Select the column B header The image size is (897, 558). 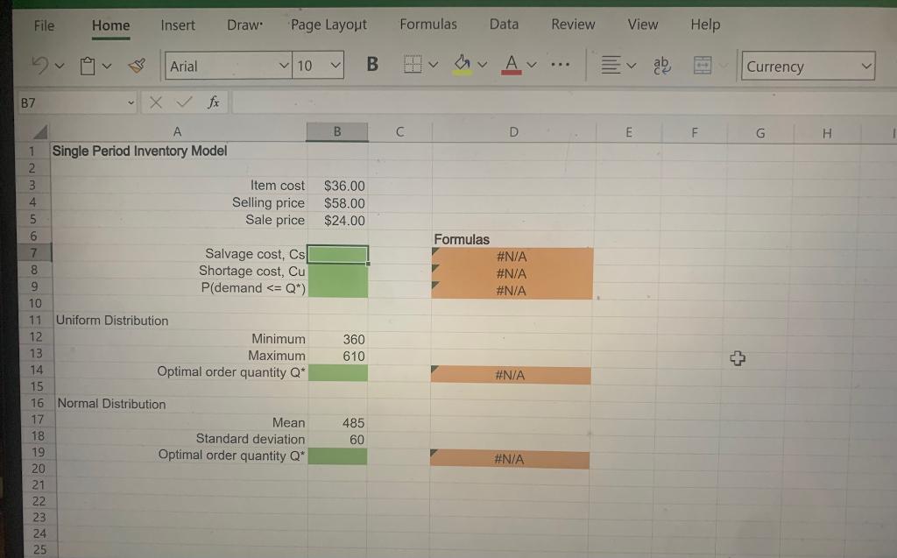click(x=337, y=131)
